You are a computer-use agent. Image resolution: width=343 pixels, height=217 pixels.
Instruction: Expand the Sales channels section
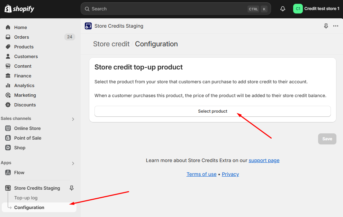click(x=73, y=119)
